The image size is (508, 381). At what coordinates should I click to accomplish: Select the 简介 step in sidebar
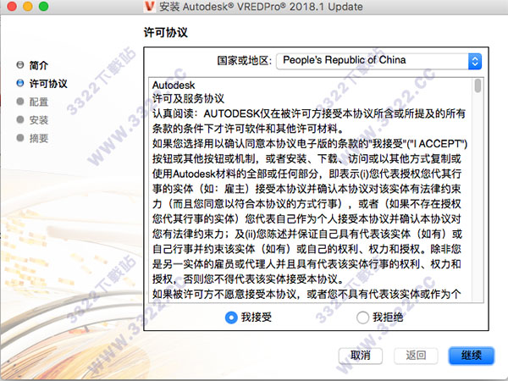(x=39, y=65)
